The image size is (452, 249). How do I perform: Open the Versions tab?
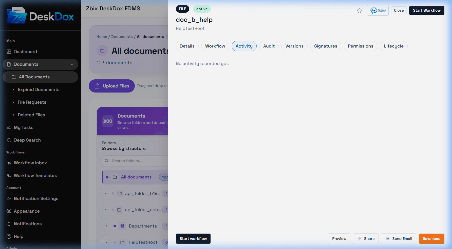294,46
